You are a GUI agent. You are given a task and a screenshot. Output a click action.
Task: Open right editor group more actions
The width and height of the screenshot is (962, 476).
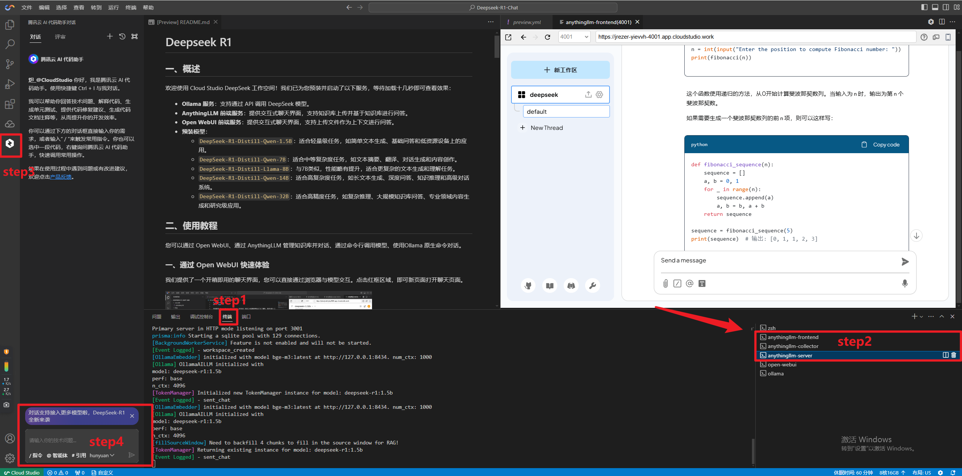[x=952, y=22]
